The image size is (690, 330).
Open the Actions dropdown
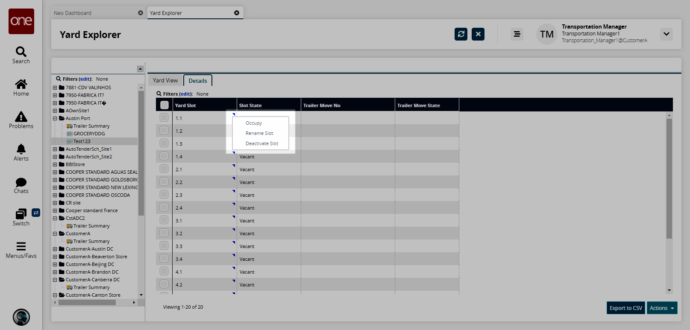(662, 308)
